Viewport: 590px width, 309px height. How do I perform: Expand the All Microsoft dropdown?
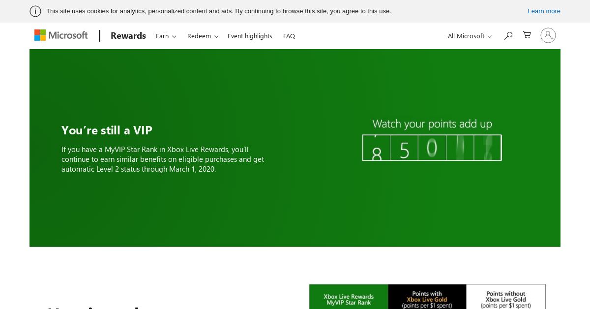[x=470, y=36]
